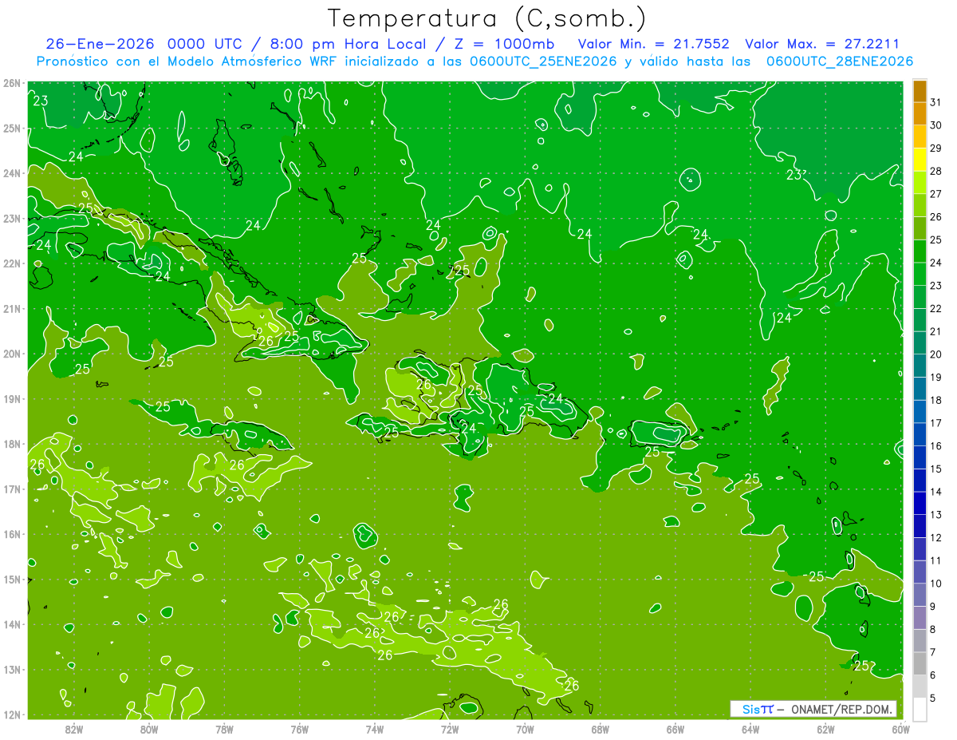Select the '25N' latitude axis label
This screenshot has height=740, width=957.
click(x=12, y=128)
